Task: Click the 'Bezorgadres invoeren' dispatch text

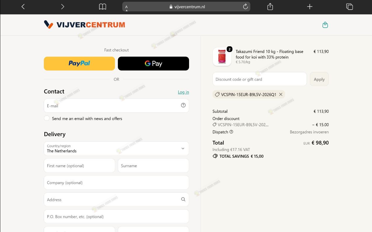Action: pos(309,132)
